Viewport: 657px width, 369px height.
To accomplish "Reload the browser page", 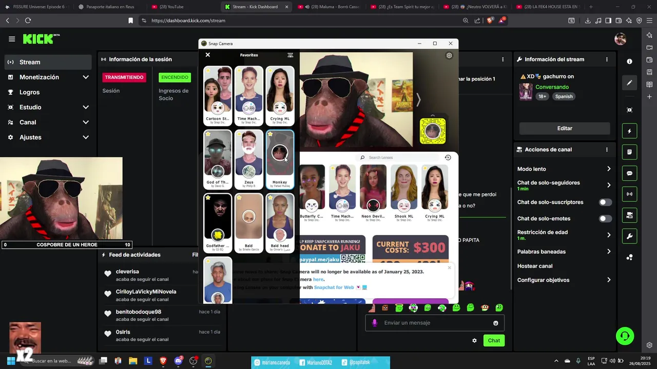I will (28, 20).
